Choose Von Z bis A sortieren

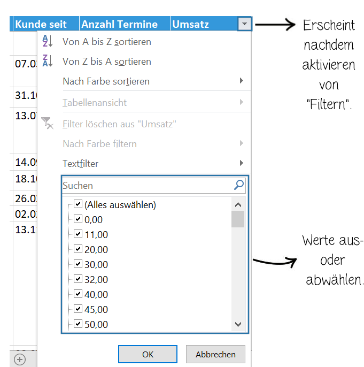[x=106, y=62]
